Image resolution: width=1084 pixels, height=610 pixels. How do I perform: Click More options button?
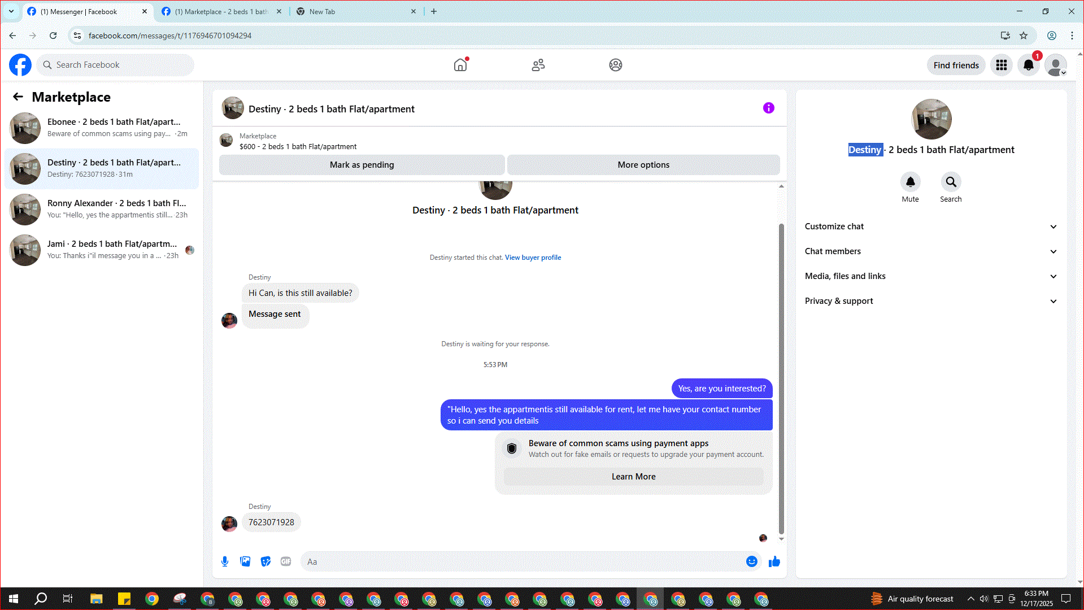point(643,165)
